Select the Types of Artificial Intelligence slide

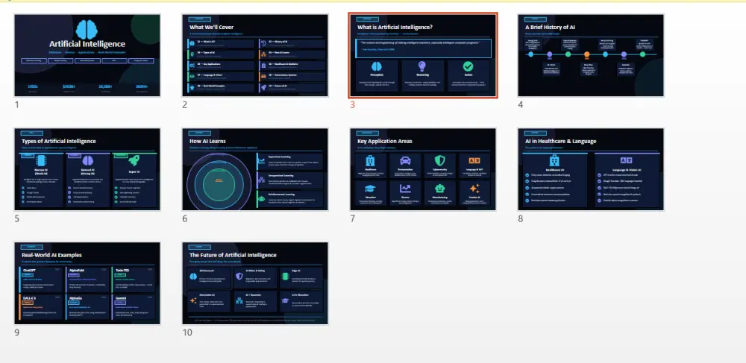point(87,169)
